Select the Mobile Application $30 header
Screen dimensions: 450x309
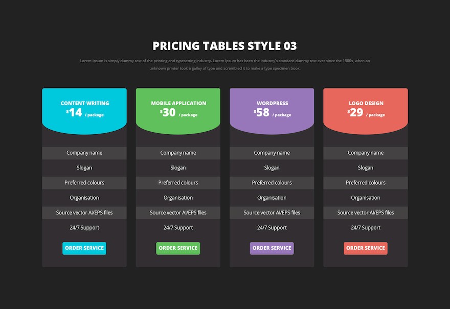[178, 111]
